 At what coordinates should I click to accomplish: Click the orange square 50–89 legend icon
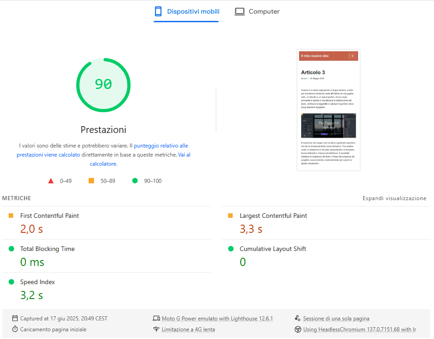pyautogui.click(x=91, y=181)
